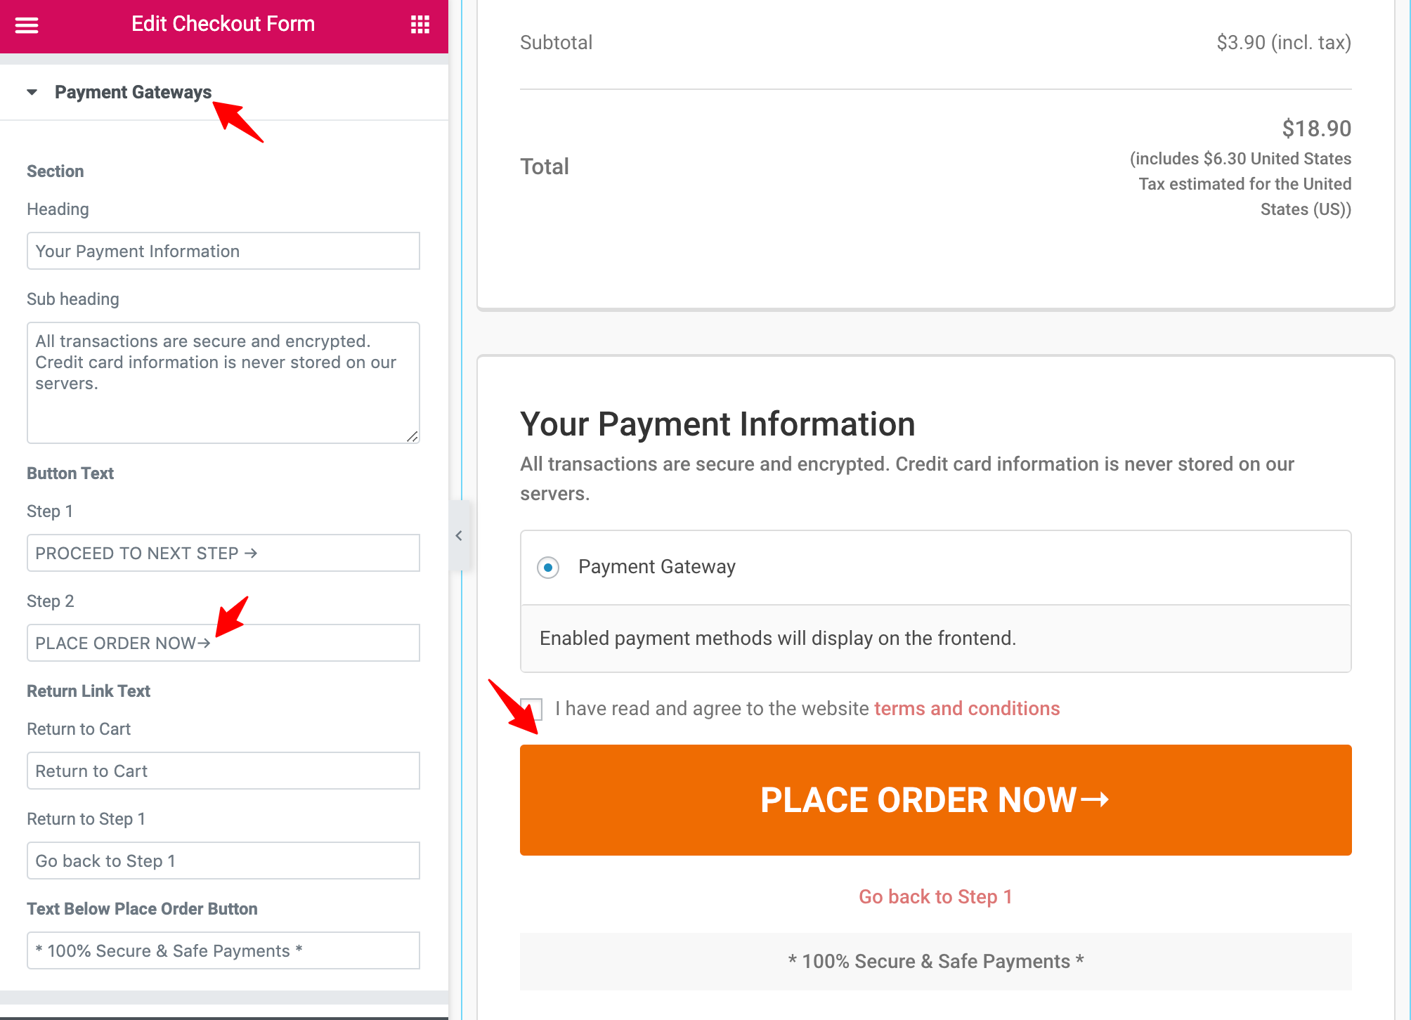Click into the Sub heading text area
This screenshot has height=1020, width=1411.
pos(223,383)
